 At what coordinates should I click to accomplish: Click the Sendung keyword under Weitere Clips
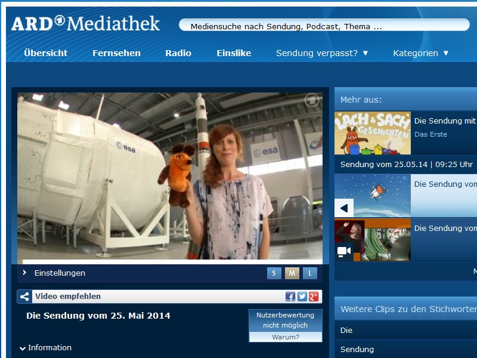357,350
